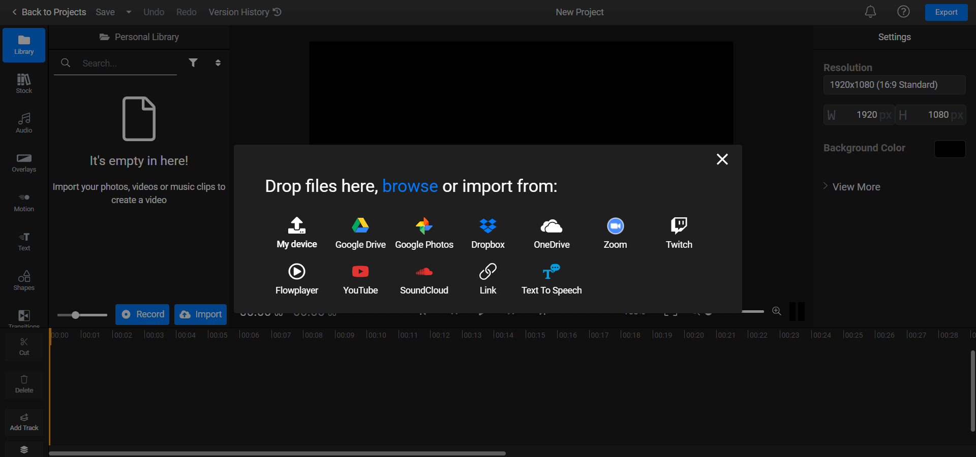Viewport: 976px width, 457px height.
Task: Open the Background Color swatch
Action: point(950,149)
